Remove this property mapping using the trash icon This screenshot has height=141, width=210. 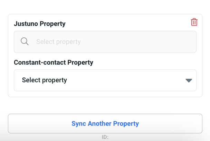tap(194, 22)
